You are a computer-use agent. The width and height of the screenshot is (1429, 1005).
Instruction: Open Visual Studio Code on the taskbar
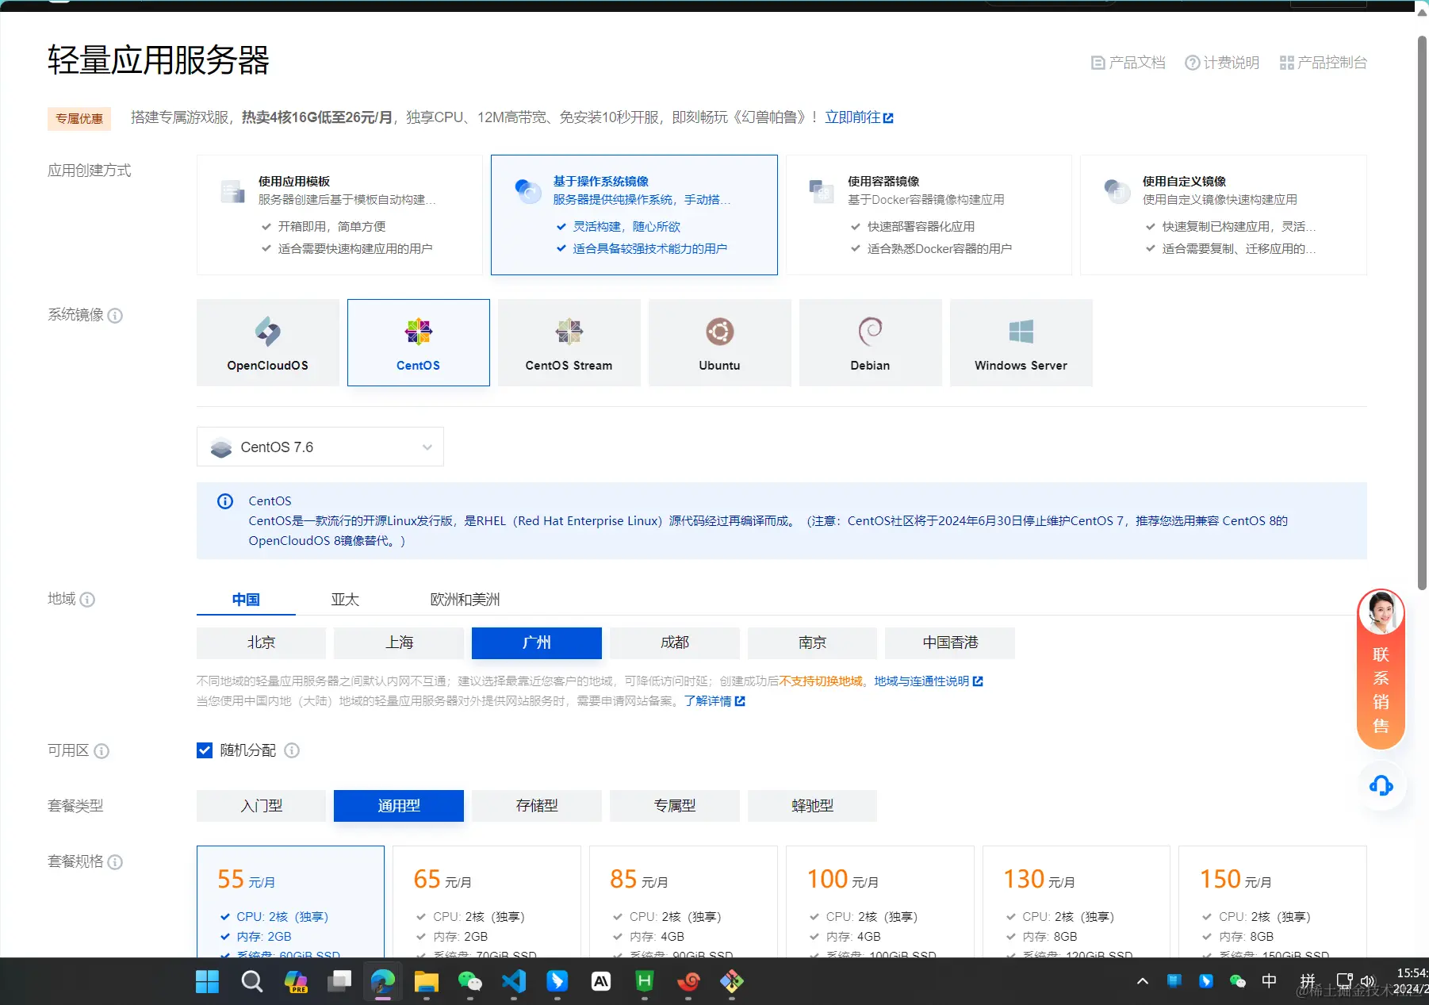click(514, 982)
